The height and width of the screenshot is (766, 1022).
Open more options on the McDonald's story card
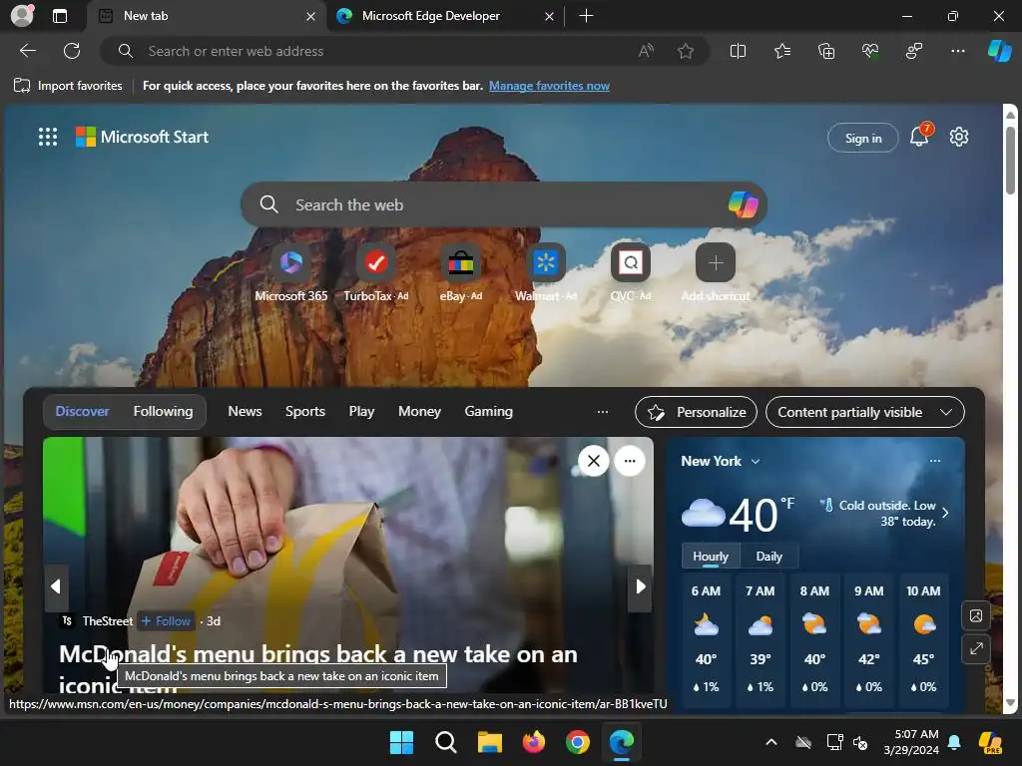(x=630, y=461)
